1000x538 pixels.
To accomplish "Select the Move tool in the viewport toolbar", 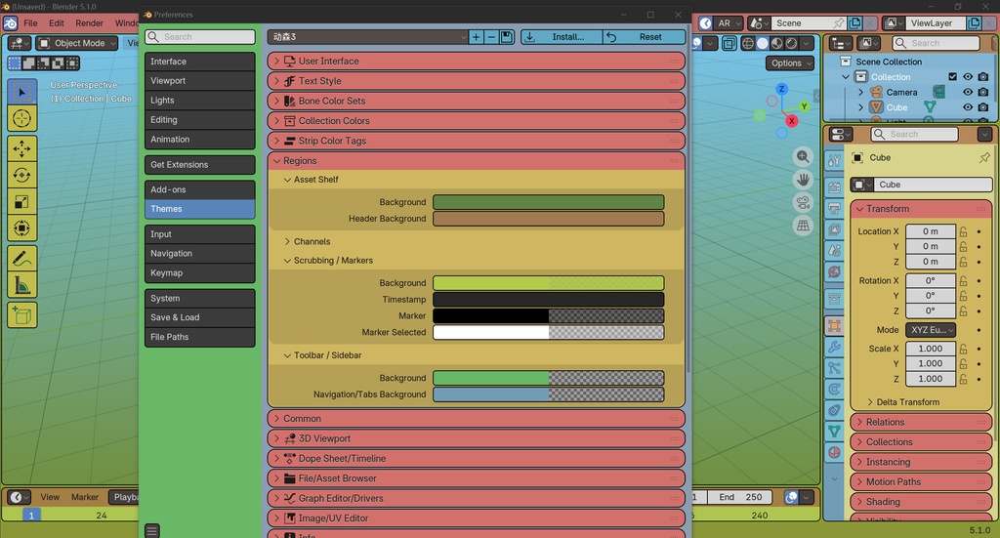I will pyautogui.click(x=21, y=148).
